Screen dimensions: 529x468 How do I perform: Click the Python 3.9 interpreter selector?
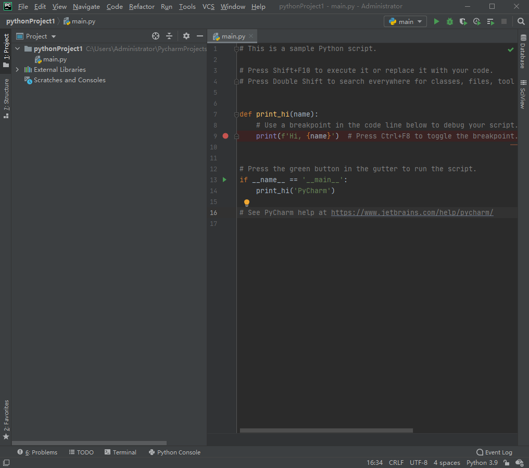[x=482, y=463]
